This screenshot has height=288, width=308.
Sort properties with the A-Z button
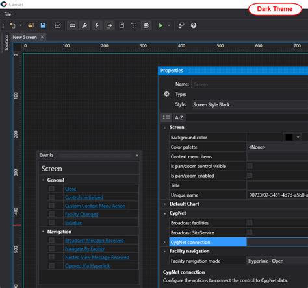(x=179, y=118)
